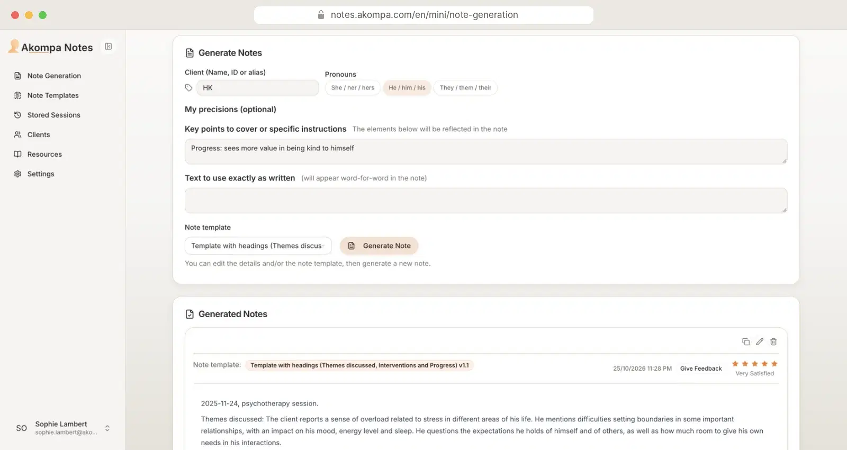This screenshot has height=450, width=847.
Task: Click the My precisions (optional) heading
Action: coord(230,109)
